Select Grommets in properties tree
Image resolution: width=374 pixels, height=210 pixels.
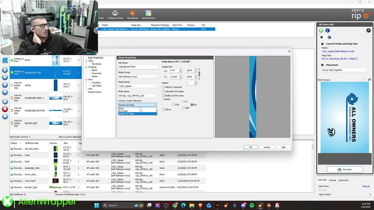pyautogui.click(x=96, y=73)
